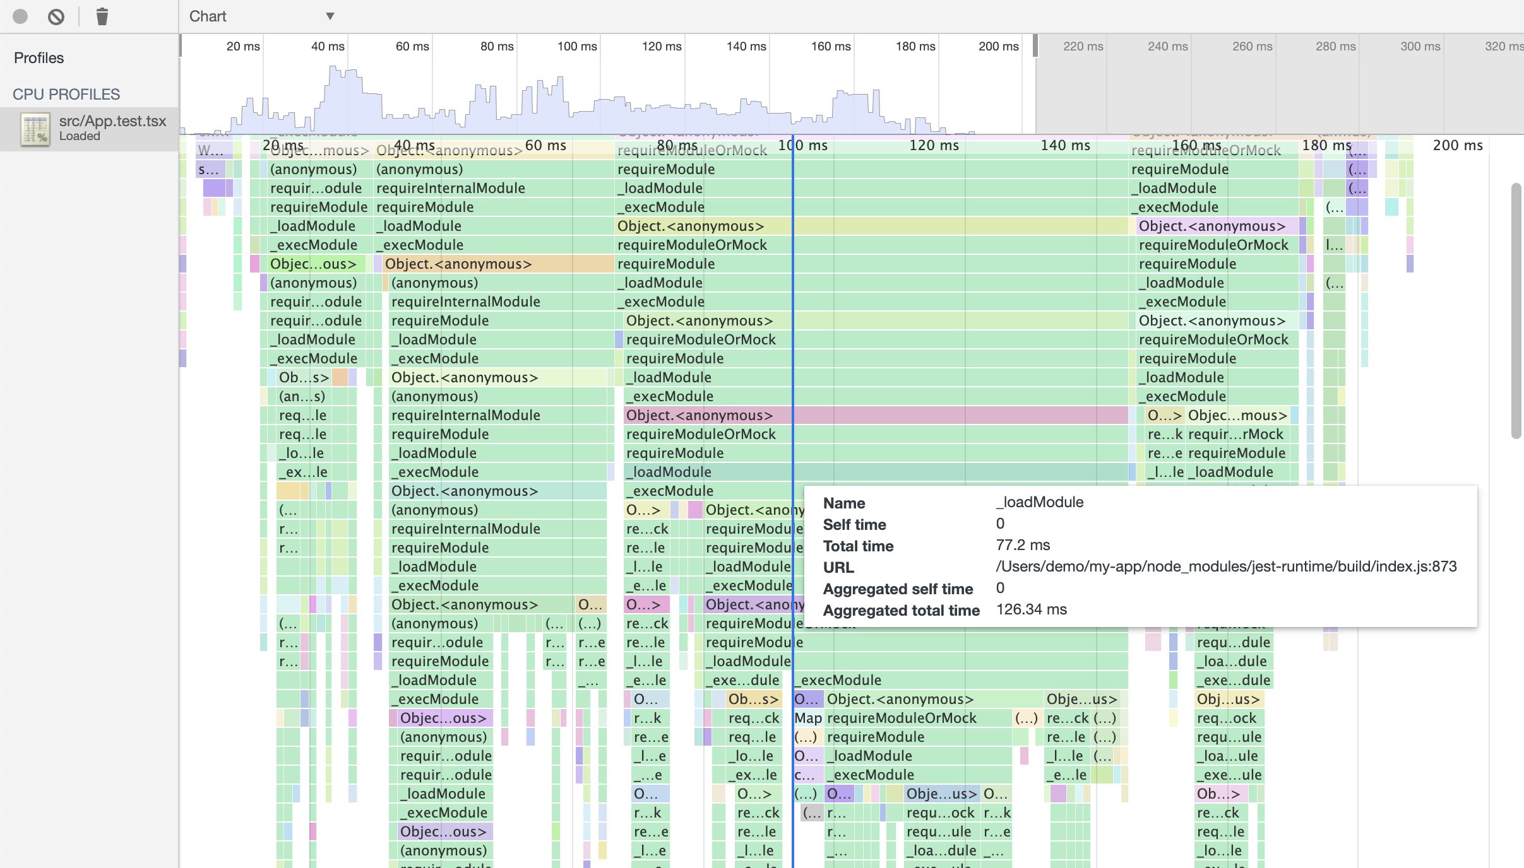
Task: Click the Profiles sidebar heading
Action: click(39, 58)
